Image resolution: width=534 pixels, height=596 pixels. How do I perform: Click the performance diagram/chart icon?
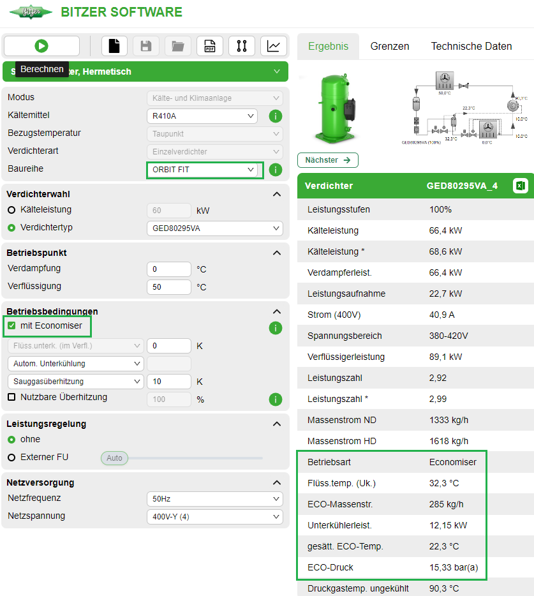[274, 45]
